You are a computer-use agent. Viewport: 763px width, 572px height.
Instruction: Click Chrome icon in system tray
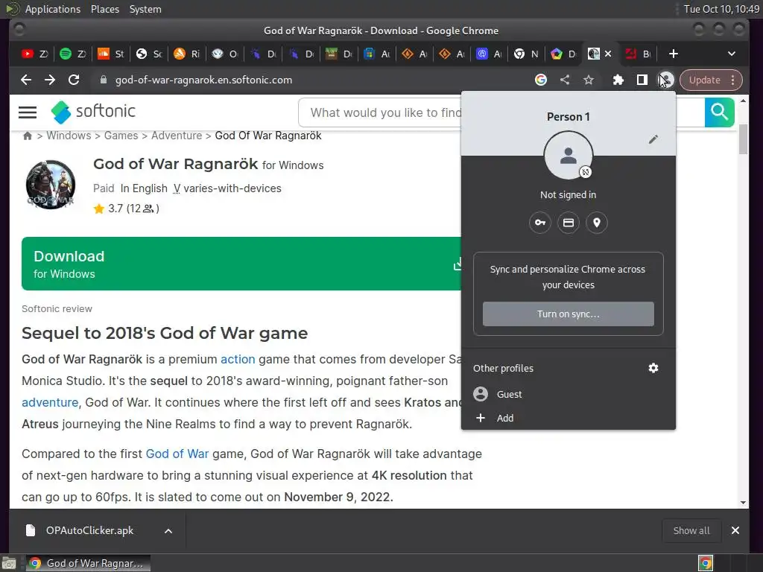pyautogui.click(x=706, y=563)
